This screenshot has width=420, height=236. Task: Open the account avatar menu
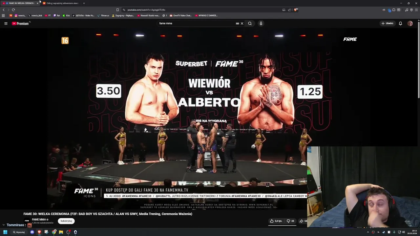point(410,23)
